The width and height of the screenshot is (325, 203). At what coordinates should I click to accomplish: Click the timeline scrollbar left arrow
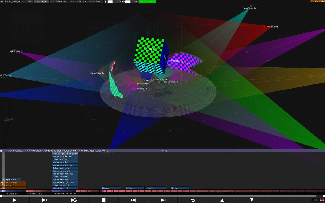coord(1,196)
